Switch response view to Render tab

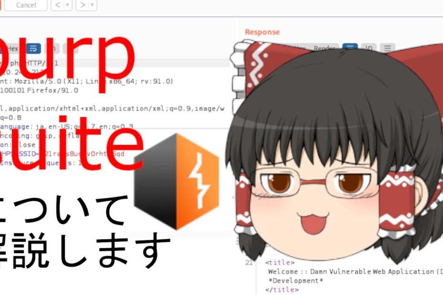coord(324,48)
